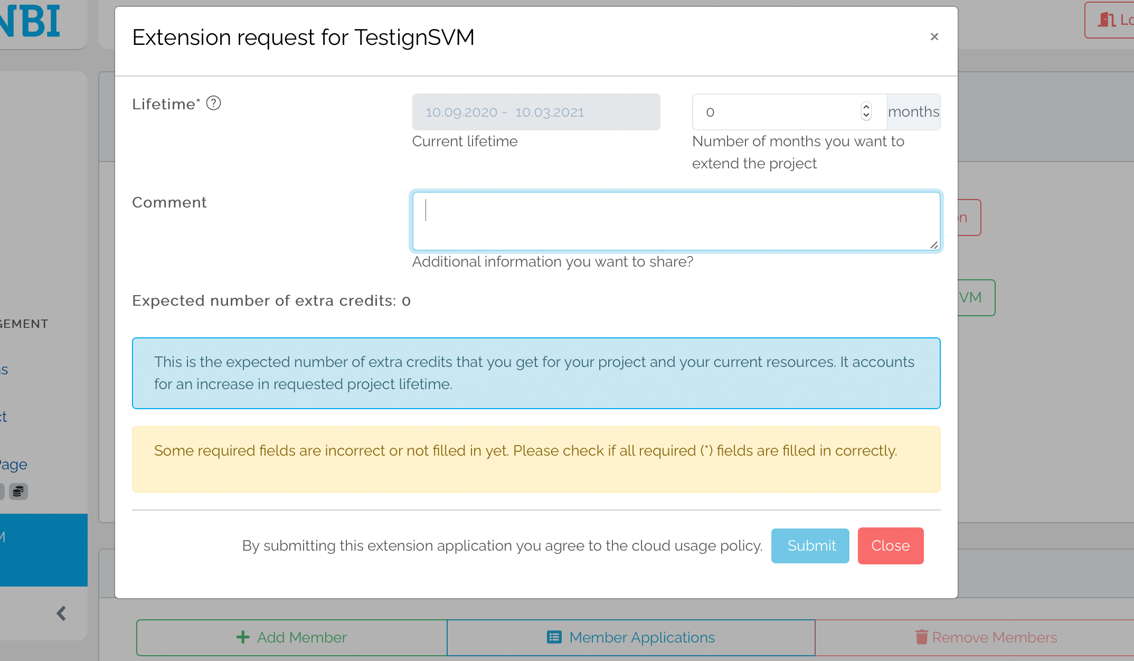
Task: Select the highlighted blue sidebar item
Action: 43,549
